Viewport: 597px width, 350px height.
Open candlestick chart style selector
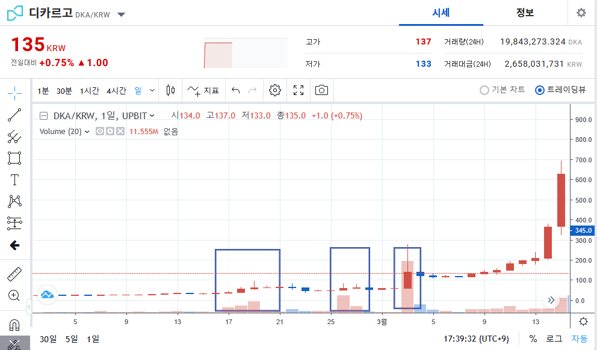(x=170, y=91)
